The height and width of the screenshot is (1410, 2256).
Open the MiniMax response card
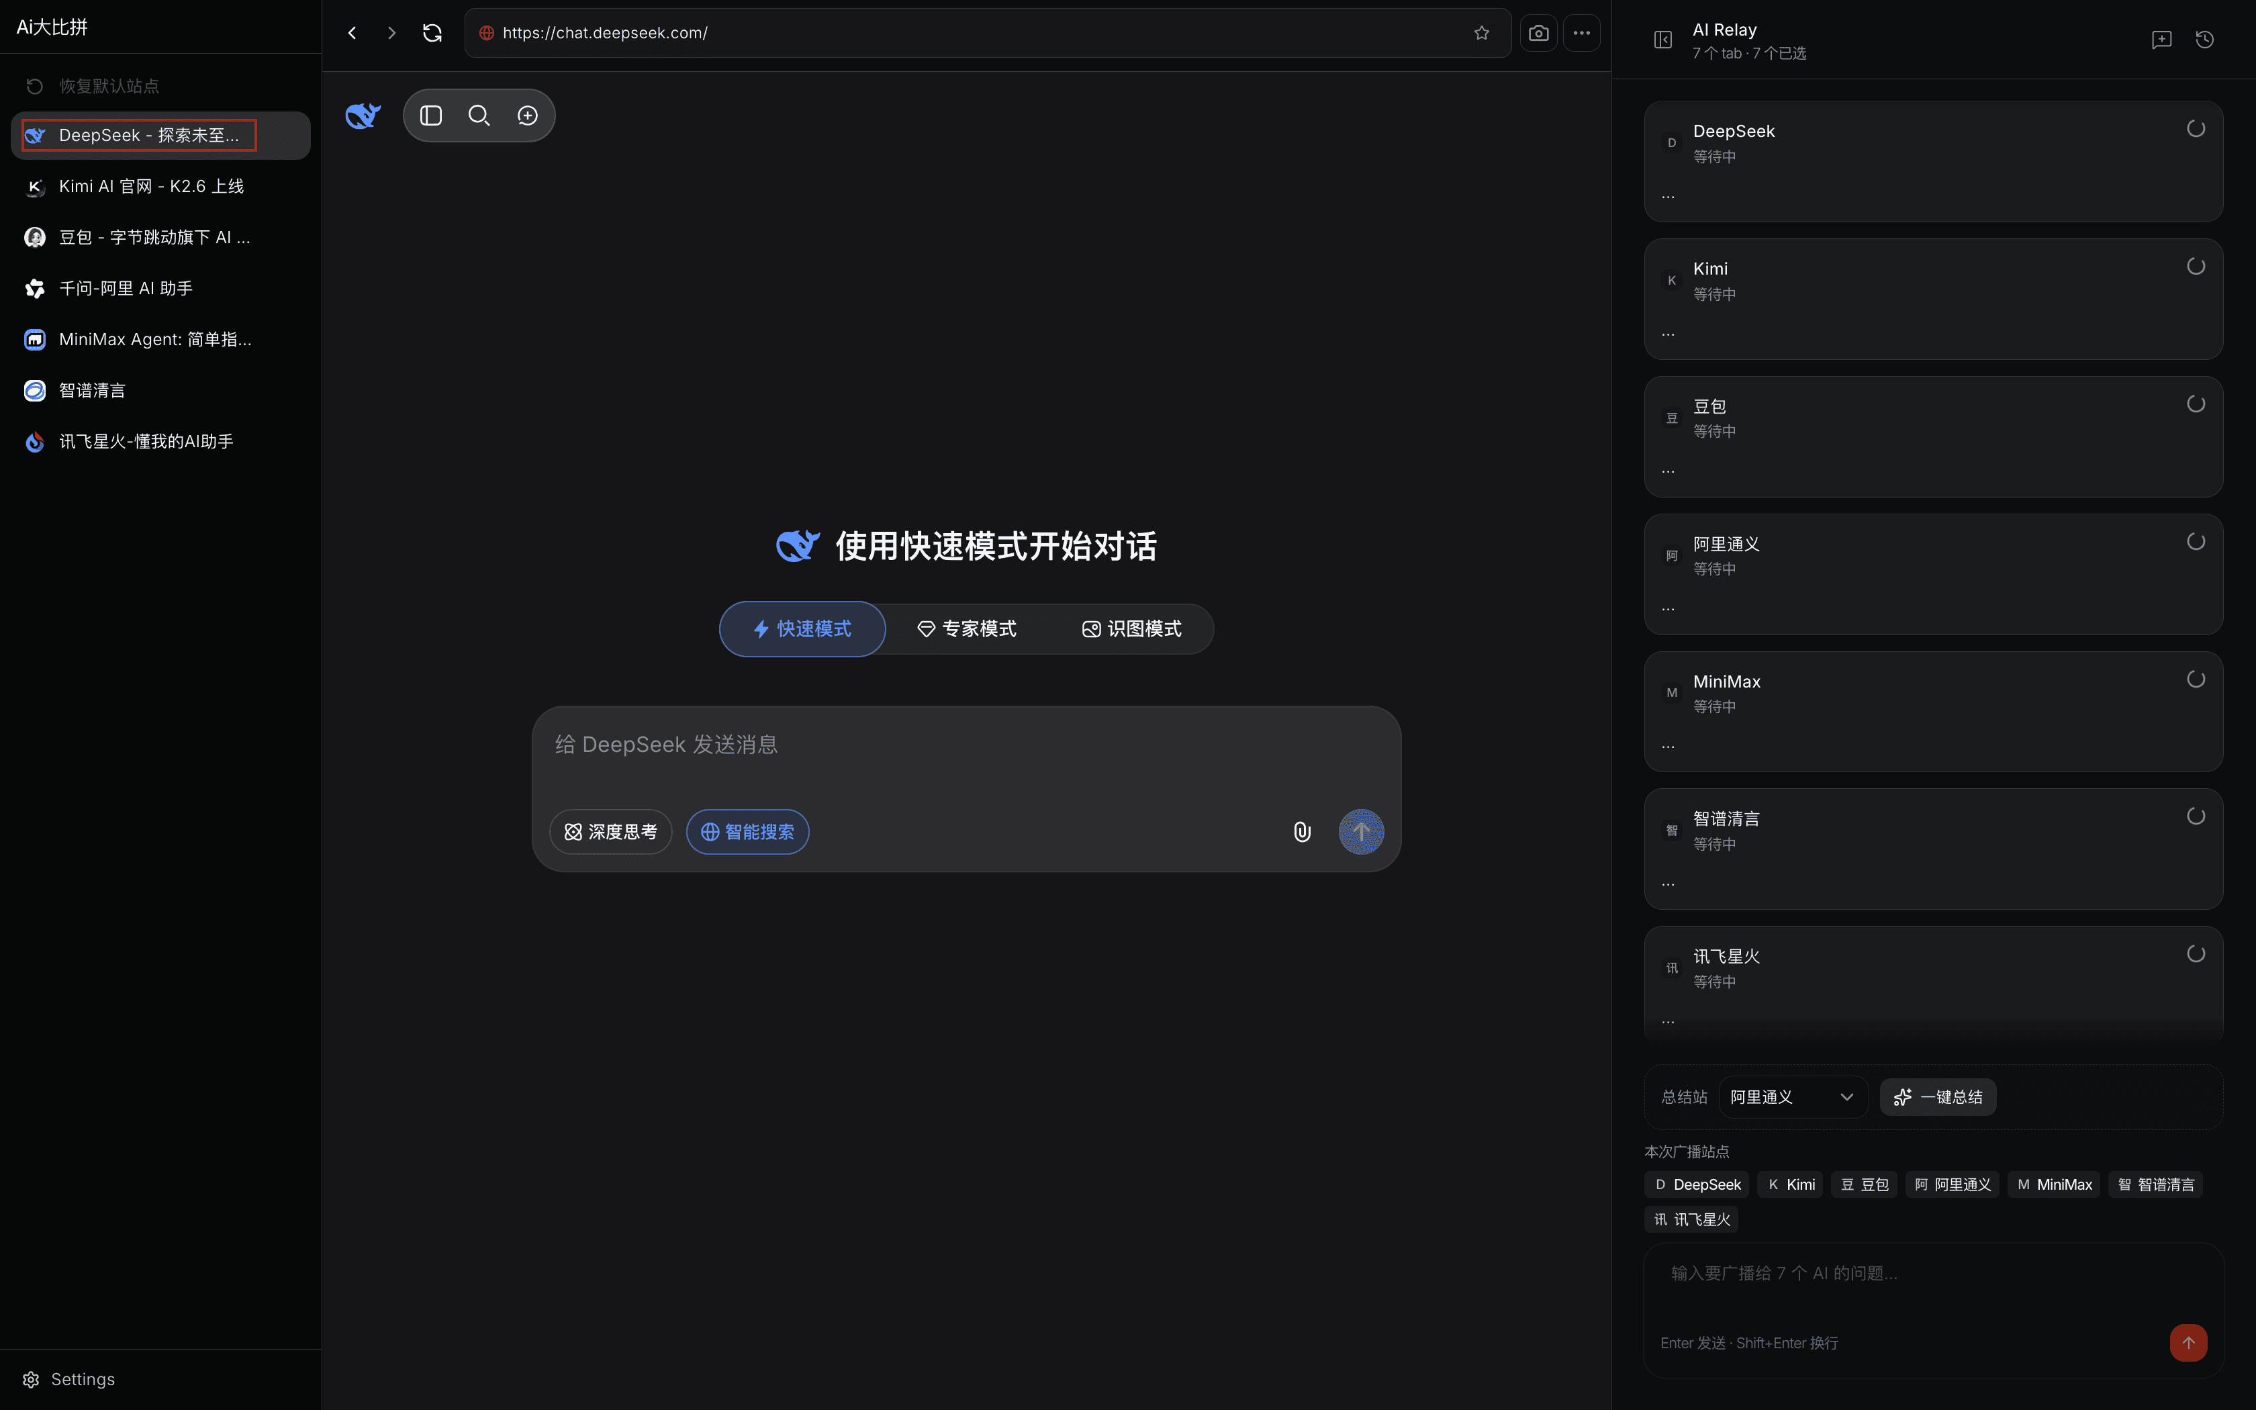pos(1932,712)
